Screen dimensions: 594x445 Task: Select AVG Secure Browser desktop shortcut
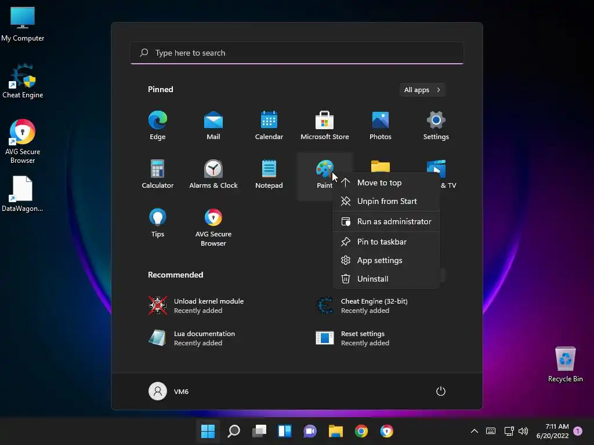coord(23,141)
